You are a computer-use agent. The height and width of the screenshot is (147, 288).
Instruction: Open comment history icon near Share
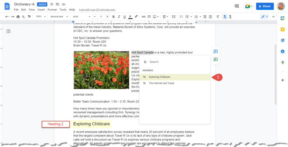click(237, 6)
